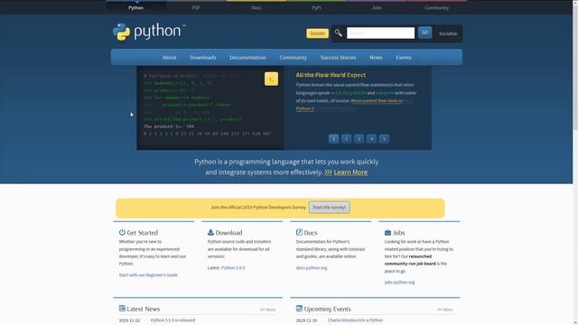The image size is (578, 325).
Task: Open the Python 3.8.0 latest link
Action: pos(233,268)
